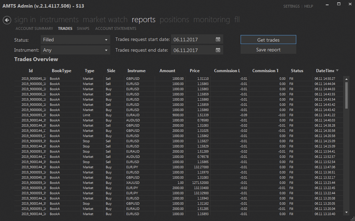Screen dimensions: 355x221
Task: Switch to positions section
Action: (x=174, y=20)
